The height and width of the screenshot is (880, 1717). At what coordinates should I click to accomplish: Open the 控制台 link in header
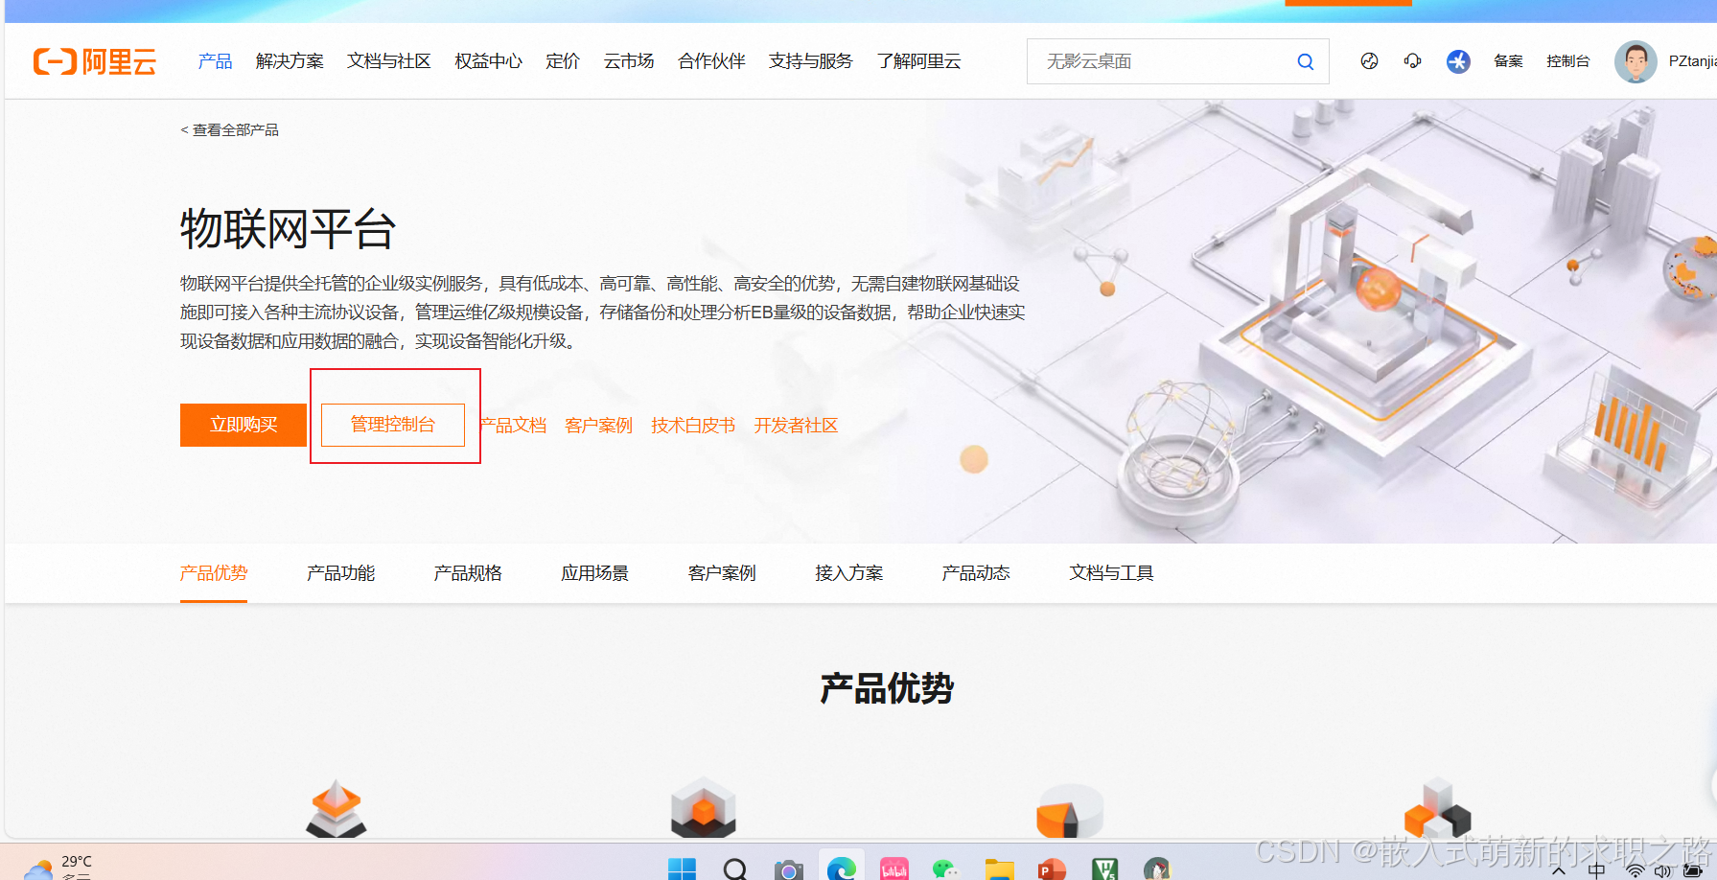[1568, 61]
